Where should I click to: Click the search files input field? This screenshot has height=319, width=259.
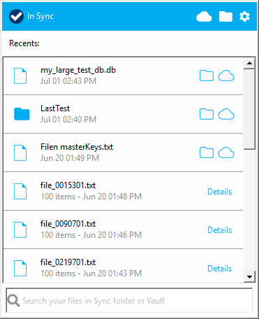129,300
